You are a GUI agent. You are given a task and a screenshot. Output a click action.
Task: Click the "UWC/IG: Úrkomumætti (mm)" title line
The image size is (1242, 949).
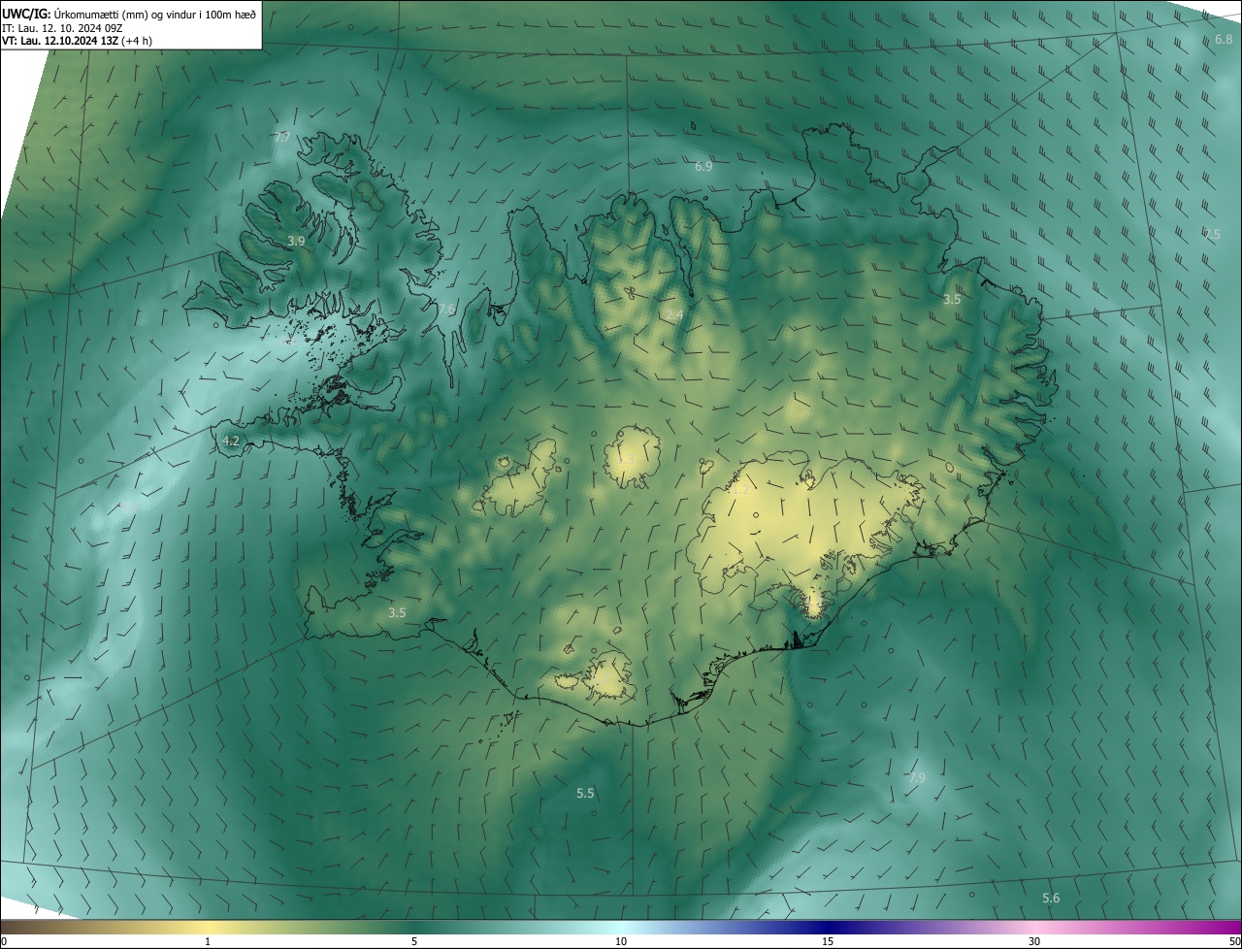(x=130, y=13)
